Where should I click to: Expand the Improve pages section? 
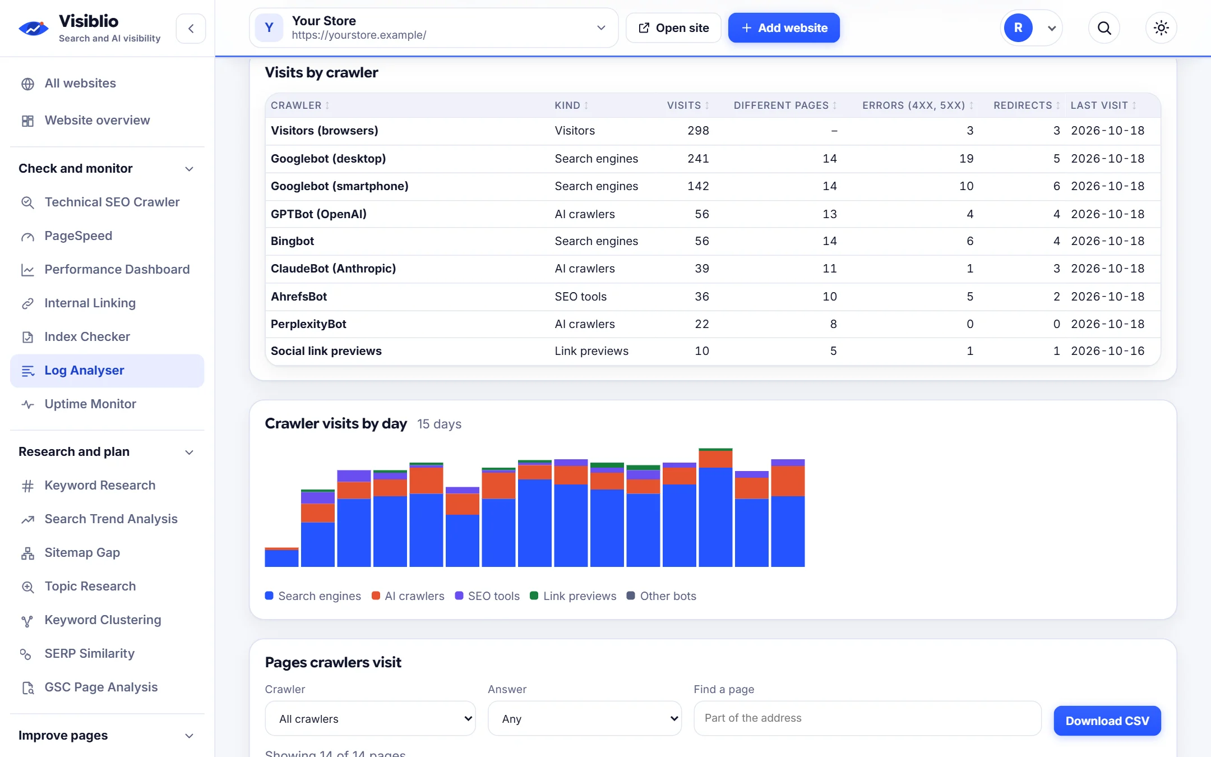(x=107, y=736)
